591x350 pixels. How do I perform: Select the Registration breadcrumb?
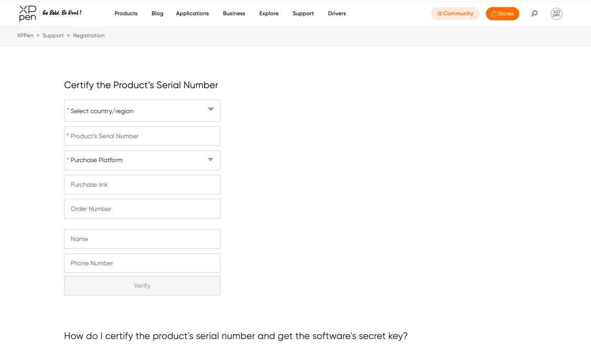tap(89, 35)
